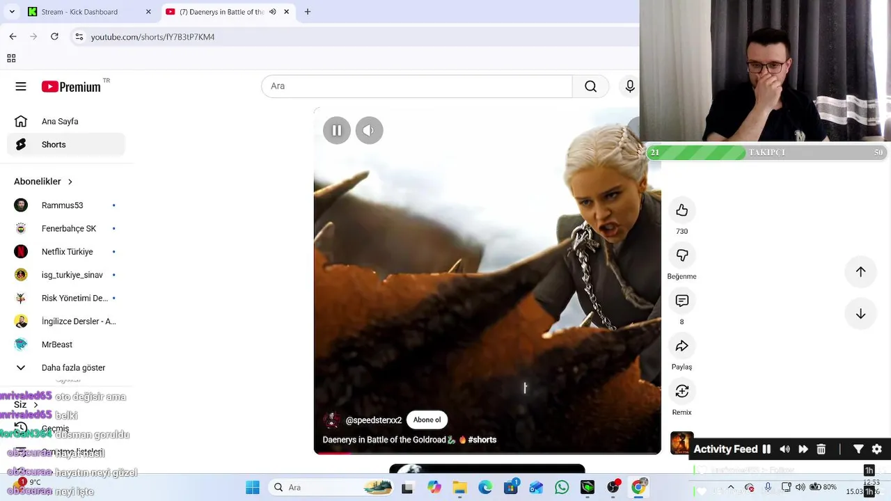
Task: Open the Activity Feed filter
Action: (x=858, y=450)
